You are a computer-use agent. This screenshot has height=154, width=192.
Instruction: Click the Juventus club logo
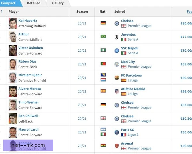(117, 37)
